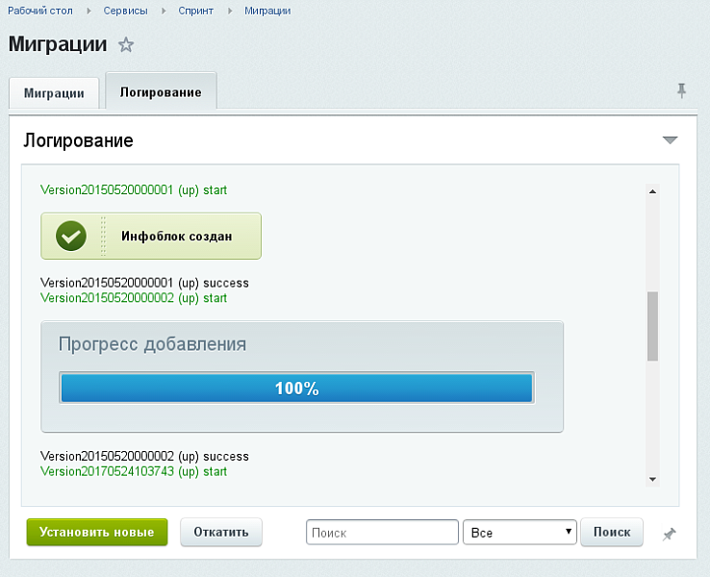710x577 pixels.
Task: Open Сервисы breadcrumb link
Action: pos(126,11)
